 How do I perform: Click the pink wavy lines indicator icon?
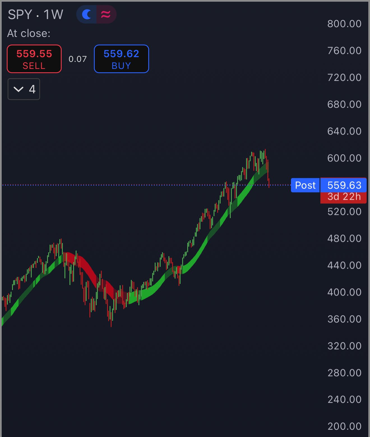[x=106, y=14]
